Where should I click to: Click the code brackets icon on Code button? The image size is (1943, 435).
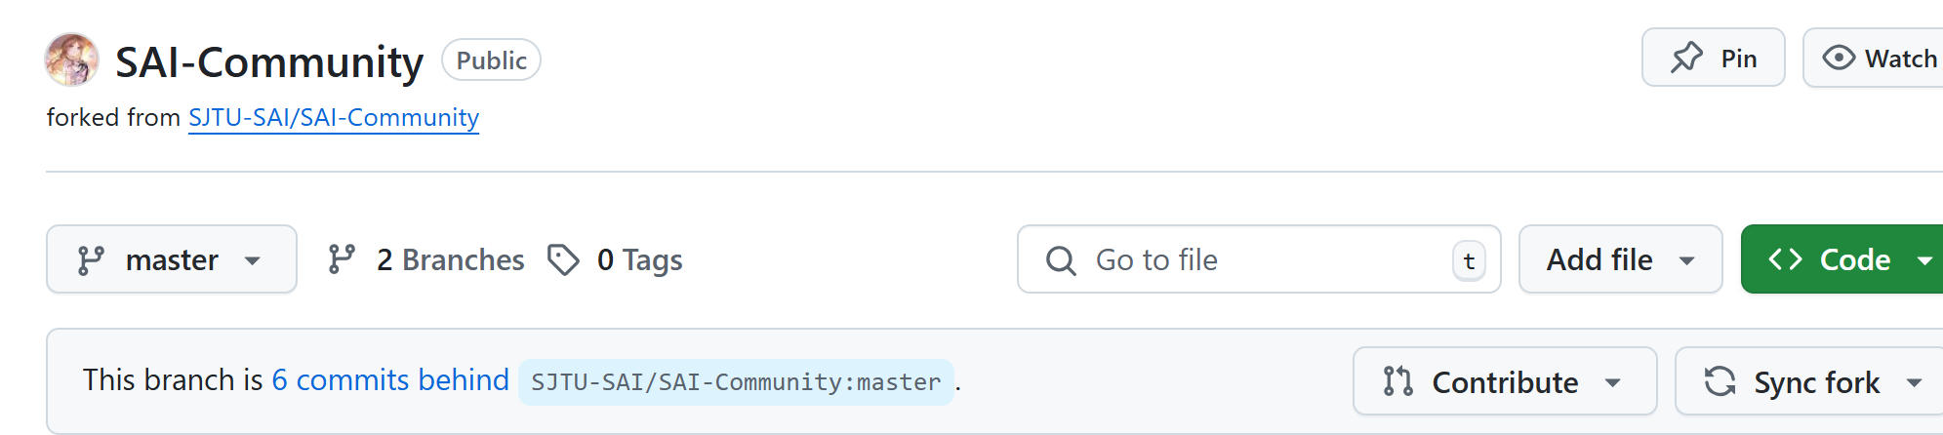(1785, 259)
